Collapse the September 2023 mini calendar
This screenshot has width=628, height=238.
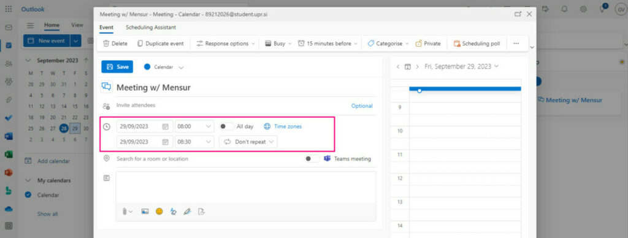click(28, 61)
